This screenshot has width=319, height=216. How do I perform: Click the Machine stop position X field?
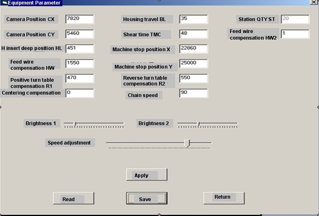click(193, 49)
